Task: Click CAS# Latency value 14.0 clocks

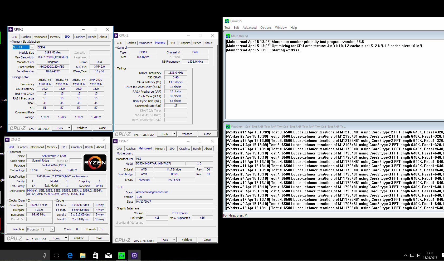Action: 175,82
